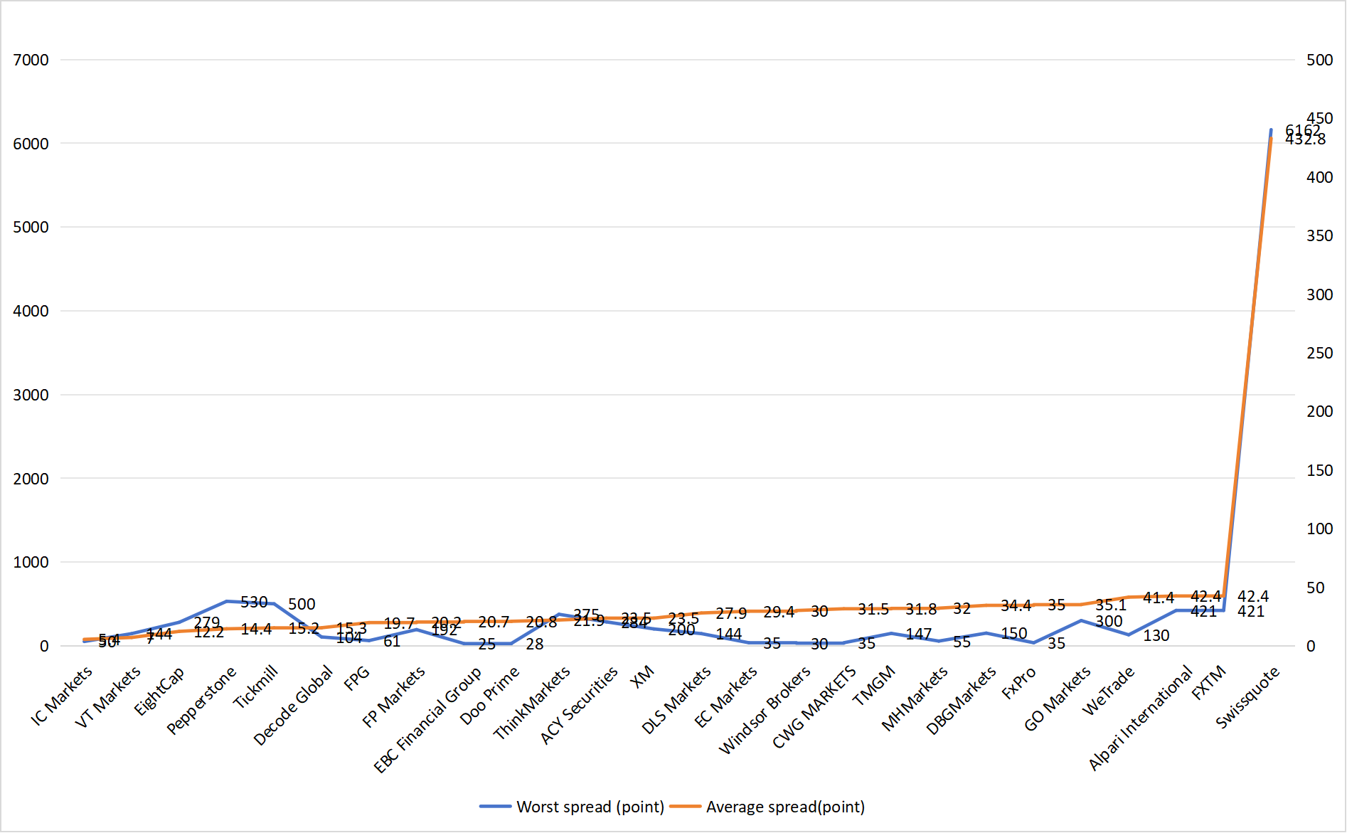Select the CWG MARKETS axis label
Screen dimensions: 1347x833
[814, 707]
